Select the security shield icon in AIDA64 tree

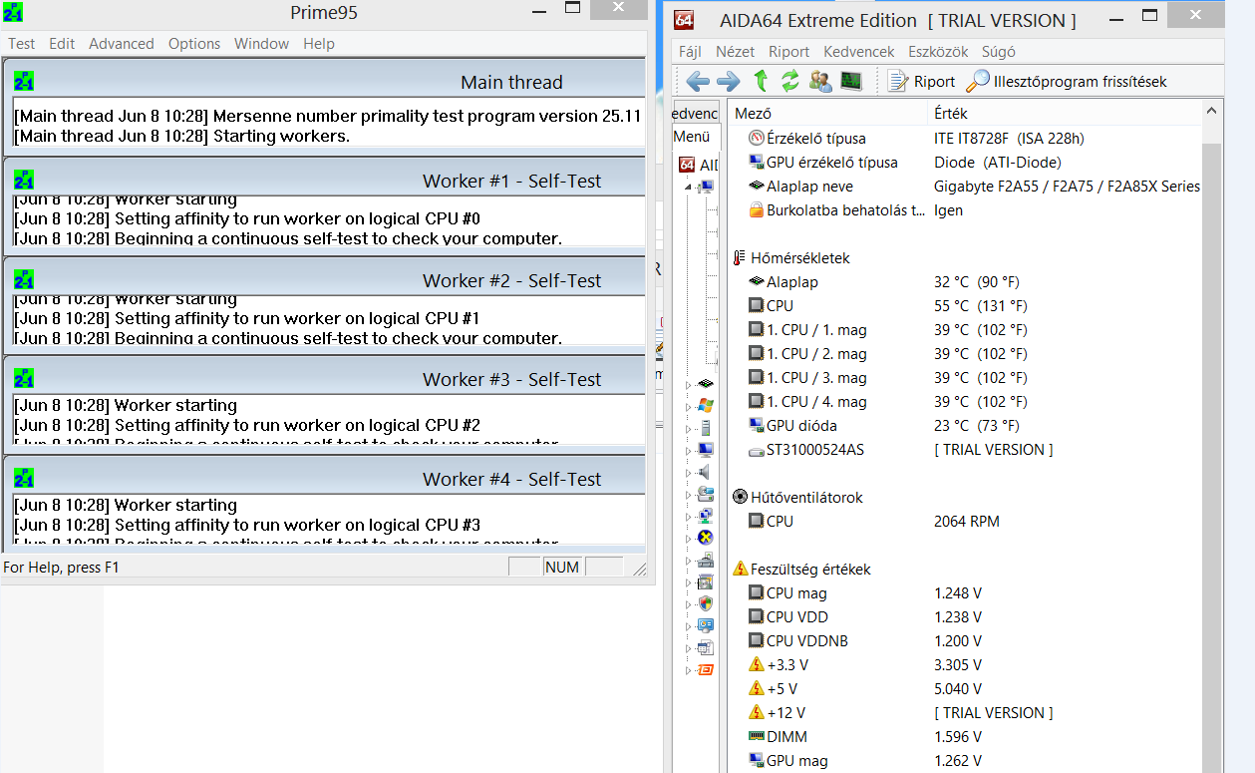click(x=706, y=603)
